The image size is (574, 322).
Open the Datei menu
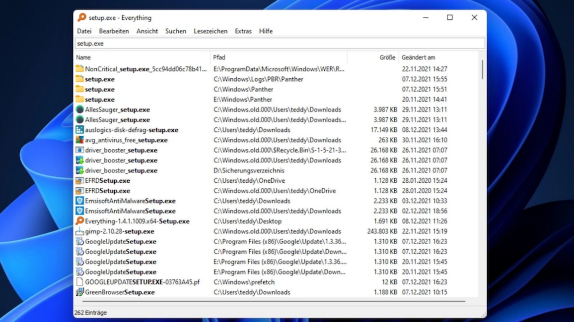[84, 31]
